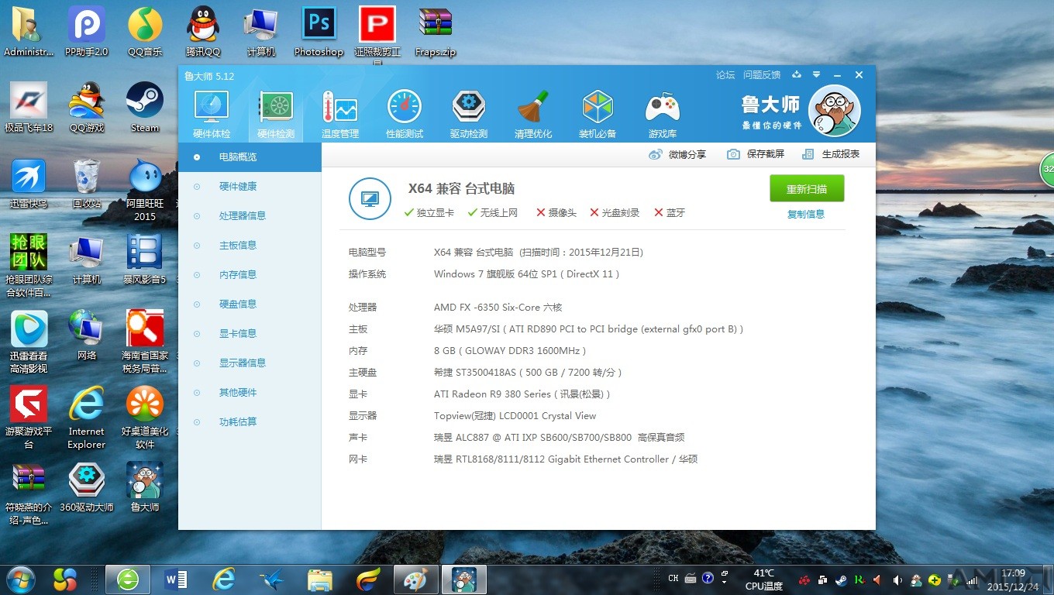
Task: Click the 鲁大师 mascot avatar in header
Action: pos(835,111)
